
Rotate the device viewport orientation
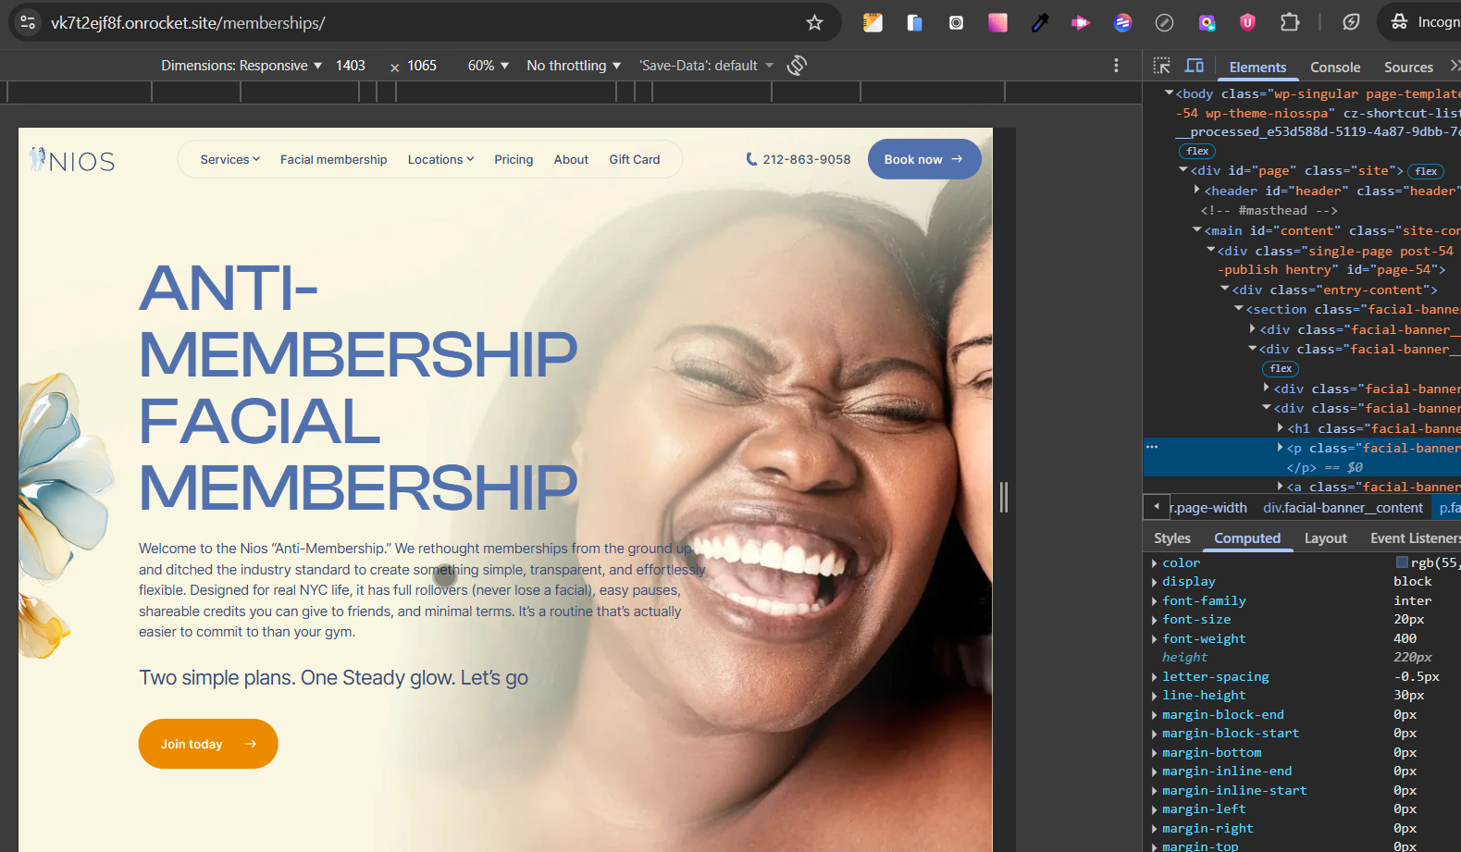click(797, 66)
